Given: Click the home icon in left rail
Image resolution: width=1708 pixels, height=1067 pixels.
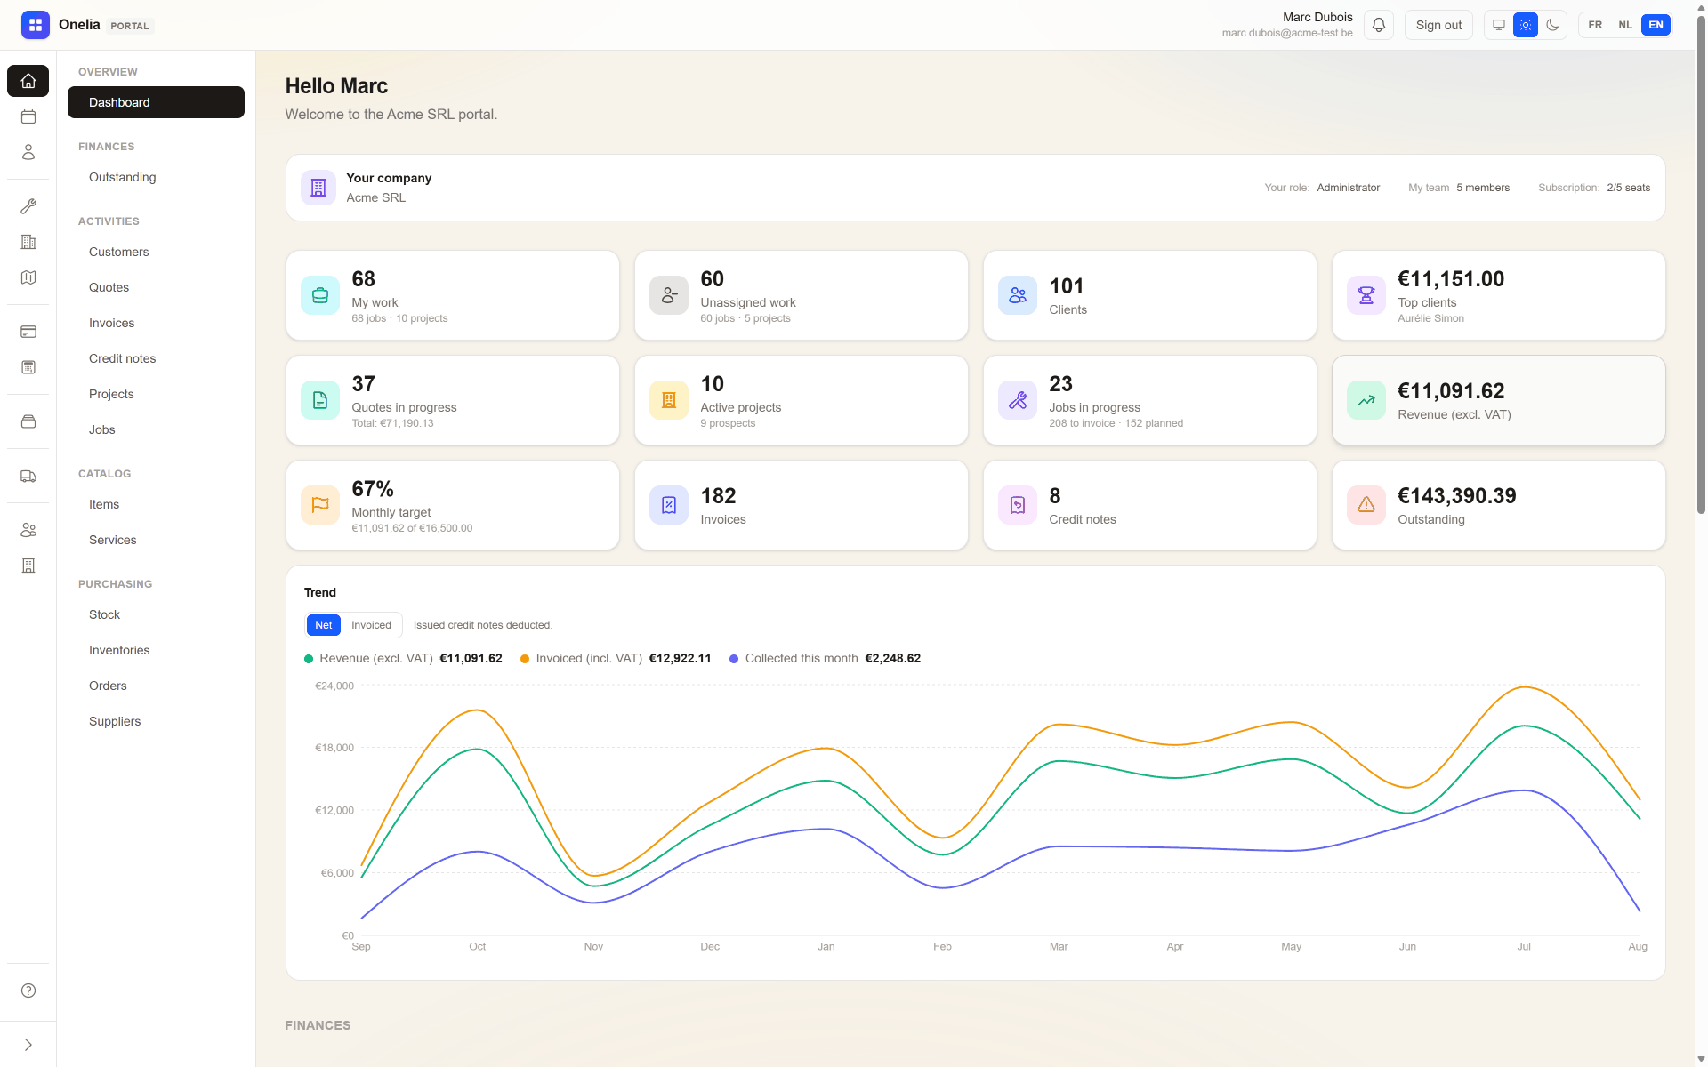Looking at the screenshot, I should pyautogui.click(x=28, y=81).
